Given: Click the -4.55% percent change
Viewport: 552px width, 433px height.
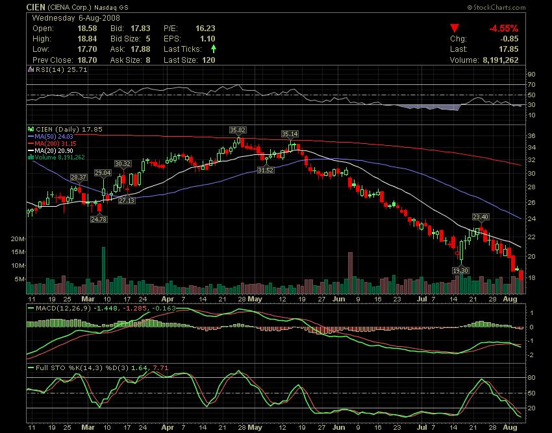Looking at the screenshot, I should tap(504, 29).
